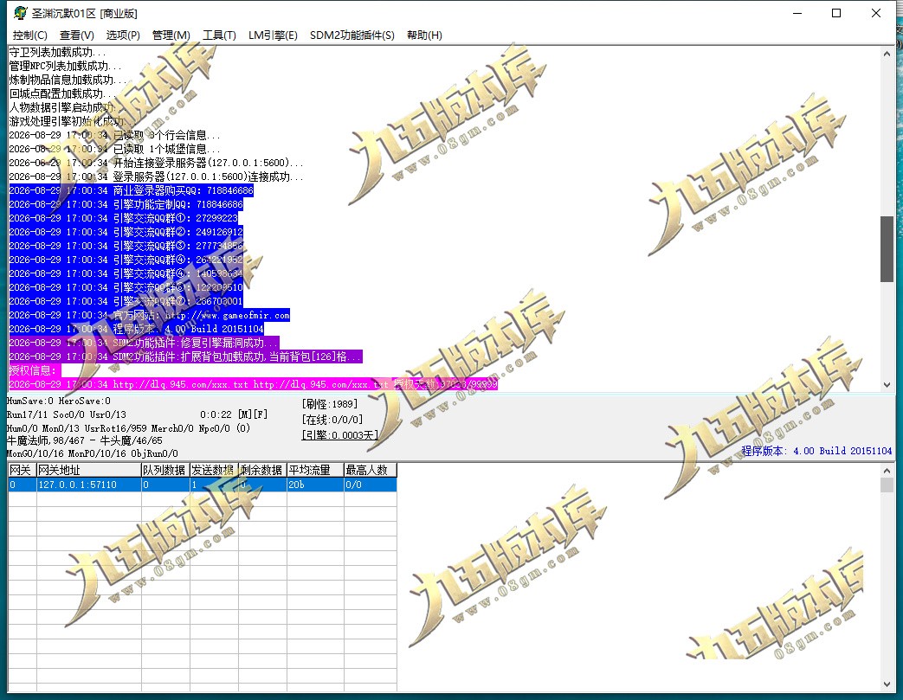Click the 程序版本: 4.00 Build 20151104 label
Image resolution: width=903 pixels, height=700 pixels.
pyautogui.click(x=816, y=451)
